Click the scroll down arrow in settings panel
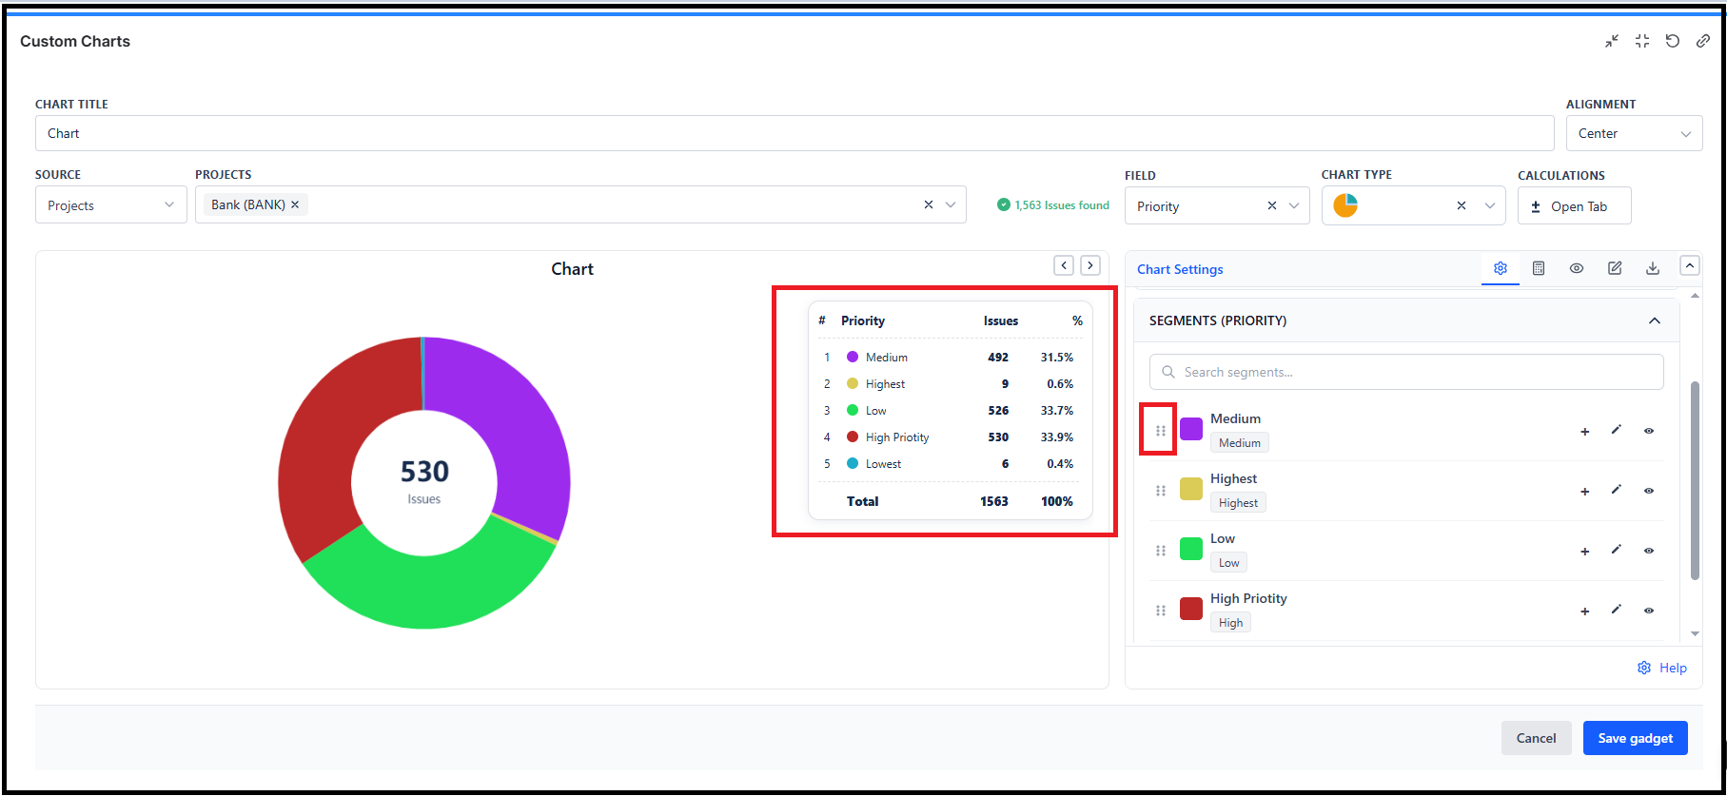1727x796 pixels. tap(1695, 633)
